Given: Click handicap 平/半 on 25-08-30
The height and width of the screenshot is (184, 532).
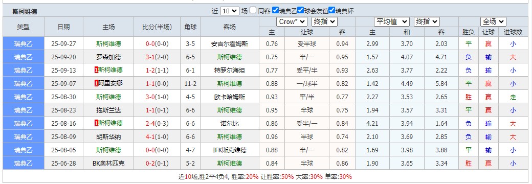Looking at the screenshot, I should click(307, 97).
